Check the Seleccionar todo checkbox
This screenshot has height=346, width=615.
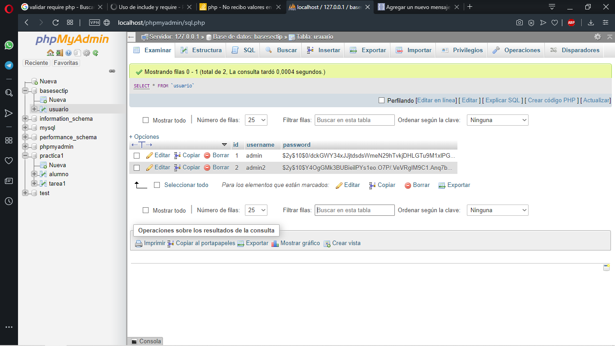(157, 185)
